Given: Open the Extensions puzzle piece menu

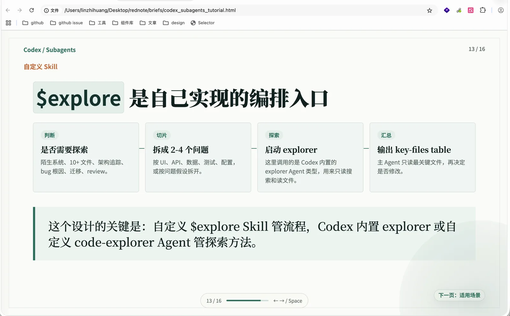Looking at the screenshot, I should 483,10.
